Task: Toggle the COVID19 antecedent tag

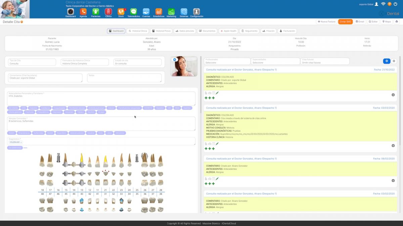Action: point(148,108)
